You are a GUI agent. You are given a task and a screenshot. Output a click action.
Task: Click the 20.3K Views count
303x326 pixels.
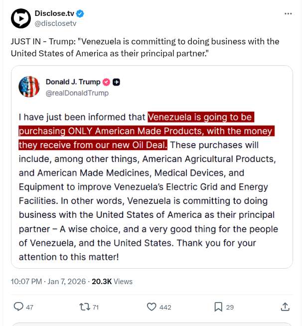coord(112,281)
